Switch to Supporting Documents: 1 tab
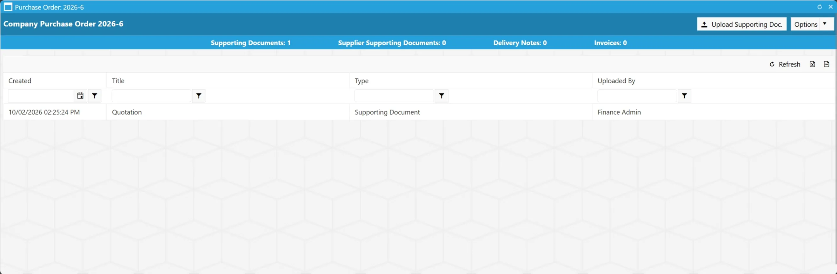This screenshot has width=837, height=274. point(250,43)
